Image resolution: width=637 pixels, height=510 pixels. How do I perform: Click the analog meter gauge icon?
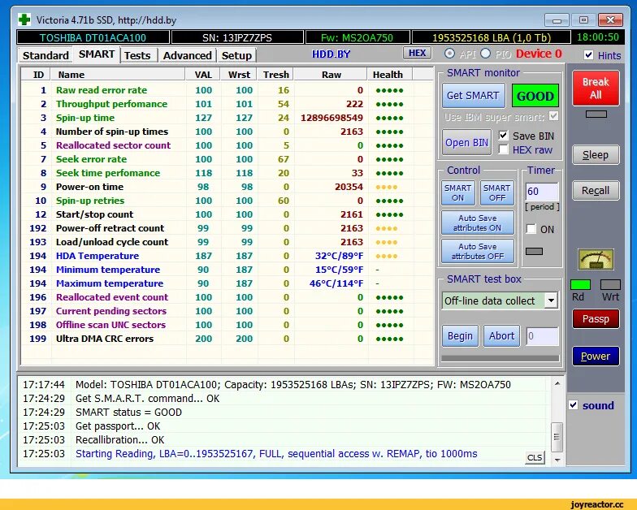tap(596, 260)
